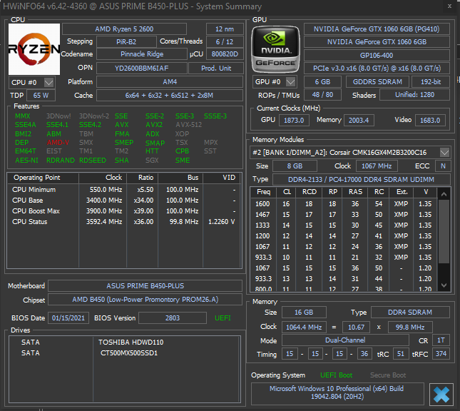The image size is (460, 411).
Task: Click the GPU clock 1873.0 field
Action: pos(294,120)
